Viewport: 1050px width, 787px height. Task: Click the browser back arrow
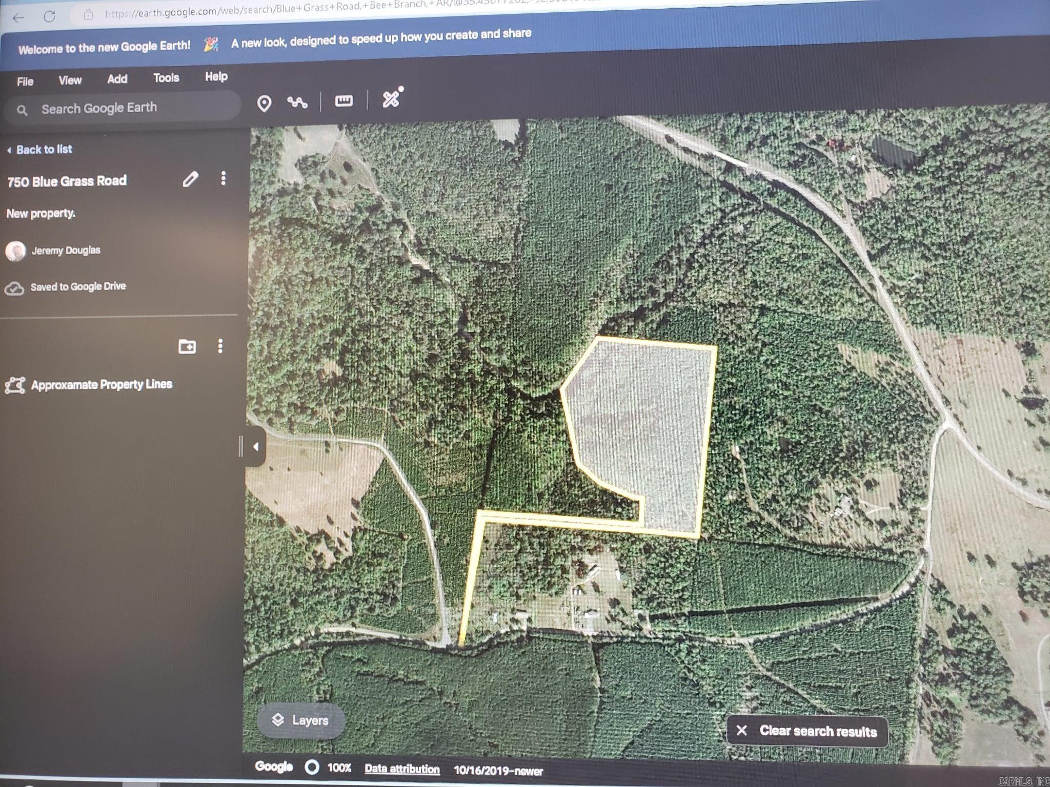(x=18, y=18)
